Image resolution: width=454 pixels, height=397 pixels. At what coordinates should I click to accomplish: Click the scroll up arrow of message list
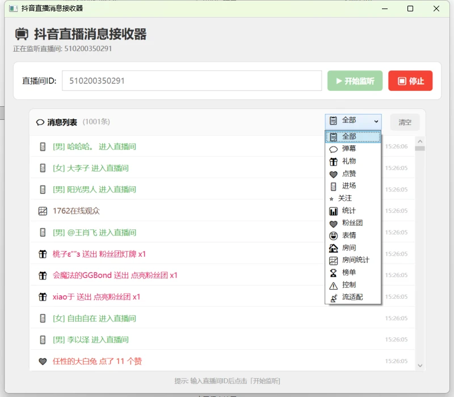[x=420, y=141]
